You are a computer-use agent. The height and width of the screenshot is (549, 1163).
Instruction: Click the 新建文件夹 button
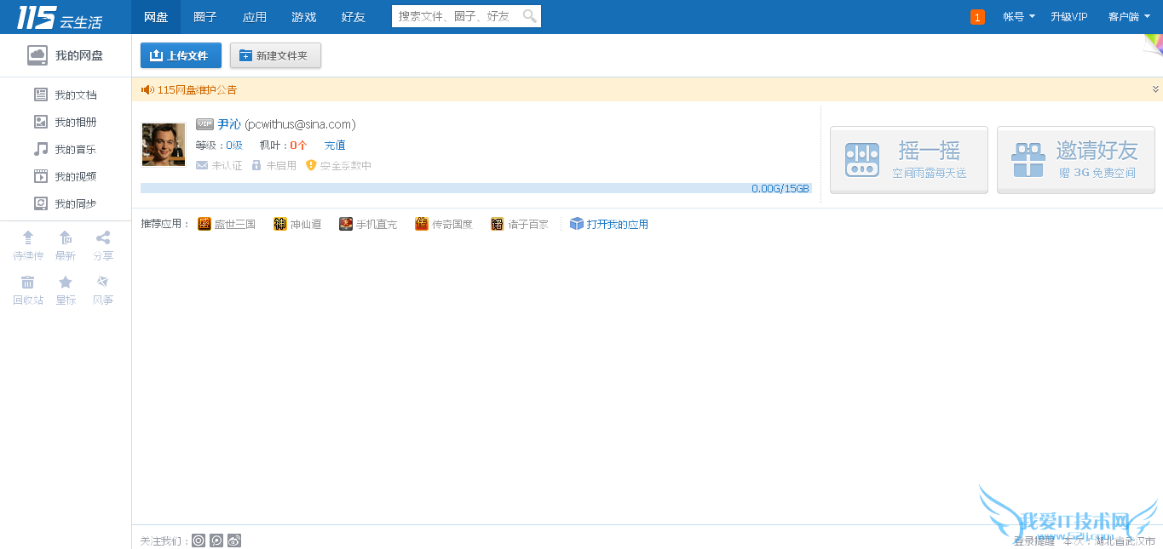click(x=275, y=55)
